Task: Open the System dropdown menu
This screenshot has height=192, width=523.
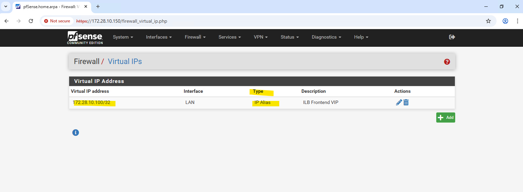Action: coord(123,37)
